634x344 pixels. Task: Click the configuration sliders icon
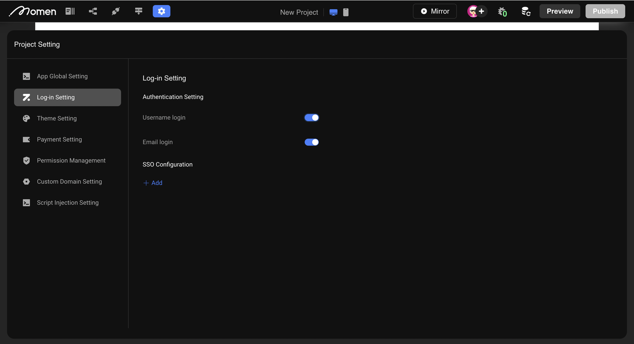138,11
